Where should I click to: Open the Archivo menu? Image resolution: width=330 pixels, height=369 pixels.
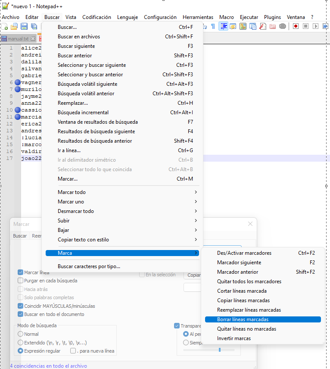[10, 17]
